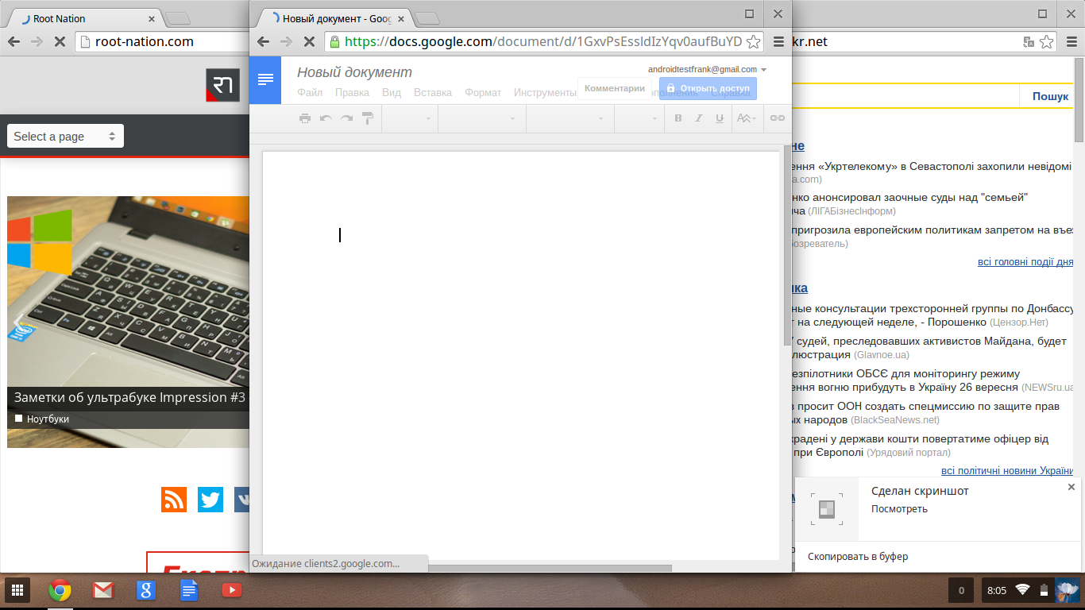Open the Root Nation VK icon

pos(242,500)
